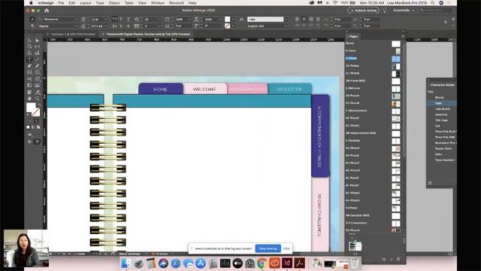This screenshot has width=481, height=271.
Task: Select the Gradient Swatch tool
Action: [29, 85]
